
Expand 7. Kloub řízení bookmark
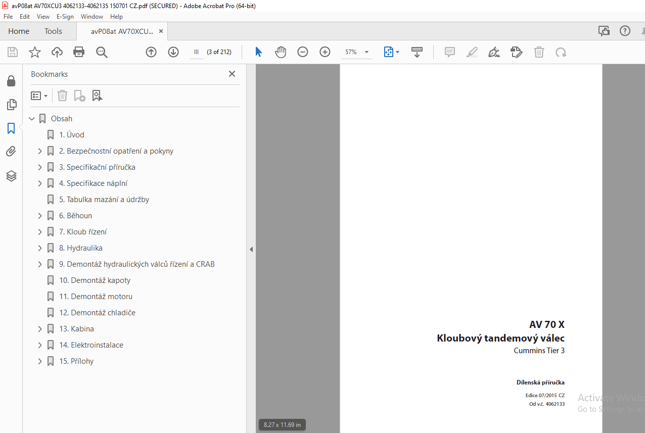tap(40, 232)
